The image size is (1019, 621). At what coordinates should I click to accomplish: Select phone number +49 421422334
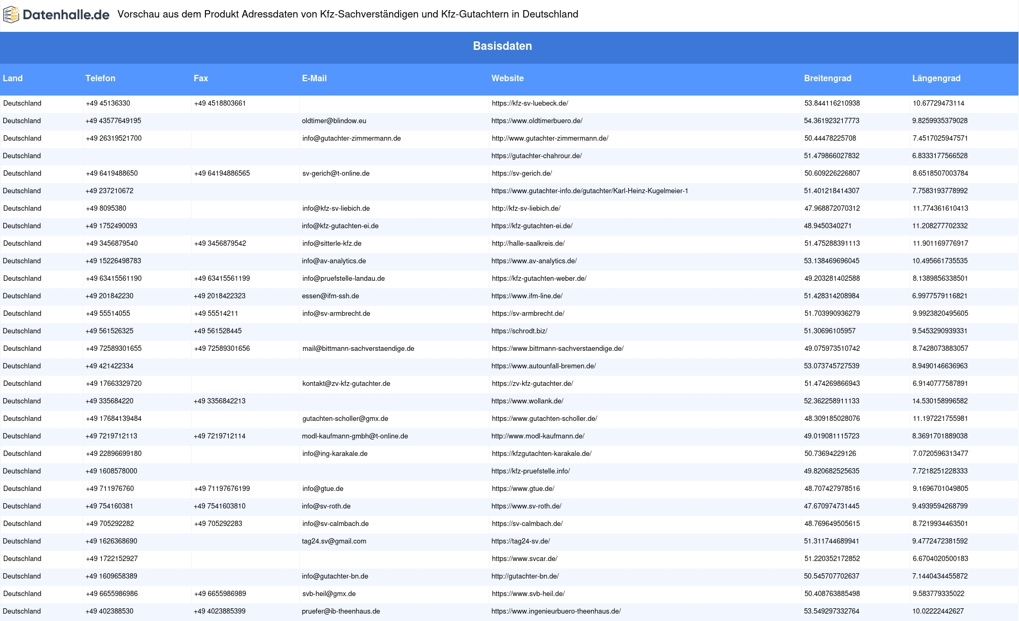(109, 366)
